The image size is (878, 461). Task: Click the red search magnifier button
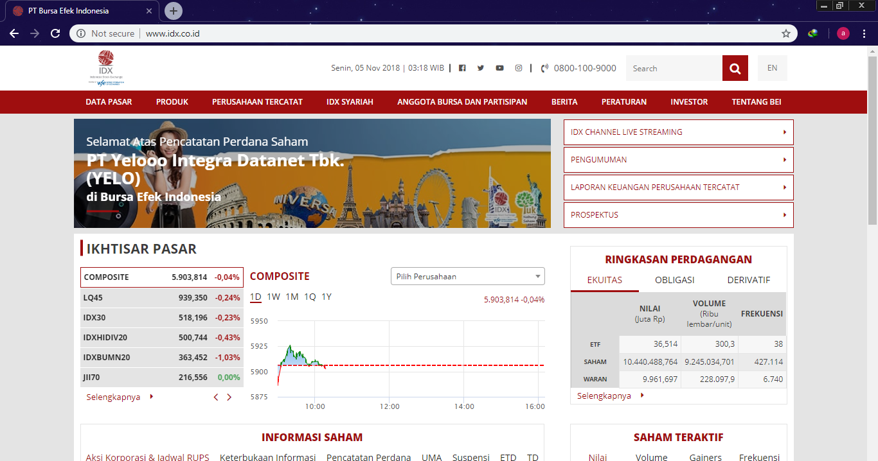[x=735, y=68]
